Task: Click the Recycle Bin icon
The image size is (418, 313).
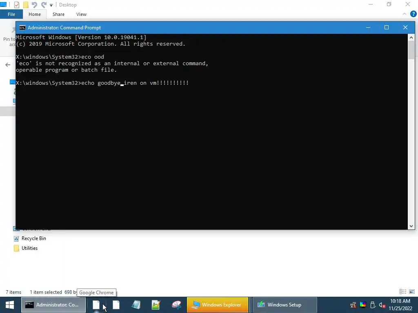Action: coord(16,239)
